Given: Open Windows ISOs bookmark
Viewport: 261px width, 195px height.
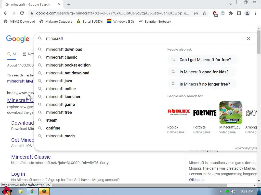Looking at the screenshot, I should click(x=121, y=21).
